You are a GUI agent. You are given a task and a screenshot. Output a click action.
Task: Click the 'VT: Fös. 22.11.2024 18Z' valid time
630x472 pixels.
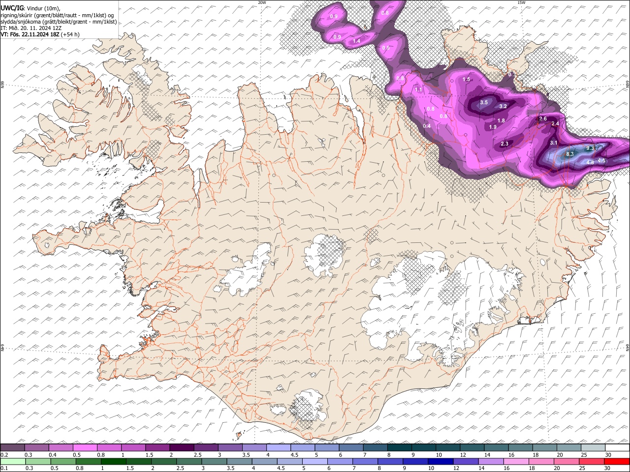point(30,34)
